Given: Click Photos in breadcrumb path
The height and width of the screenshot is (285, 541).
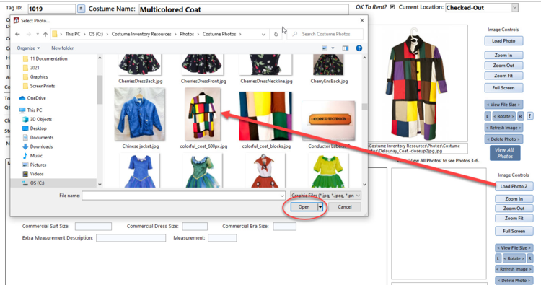Looking at the screenshot, I should (187, 34).
